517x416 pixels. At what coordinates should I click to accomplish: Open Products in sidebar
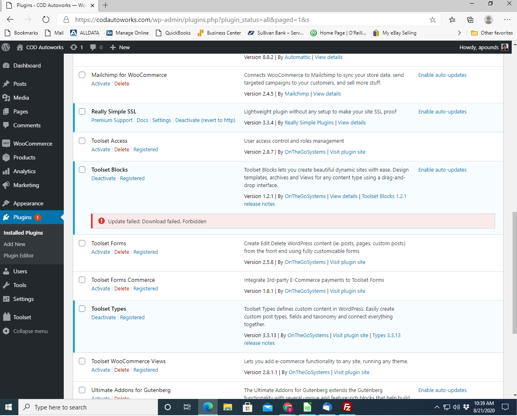pos(24,157)
